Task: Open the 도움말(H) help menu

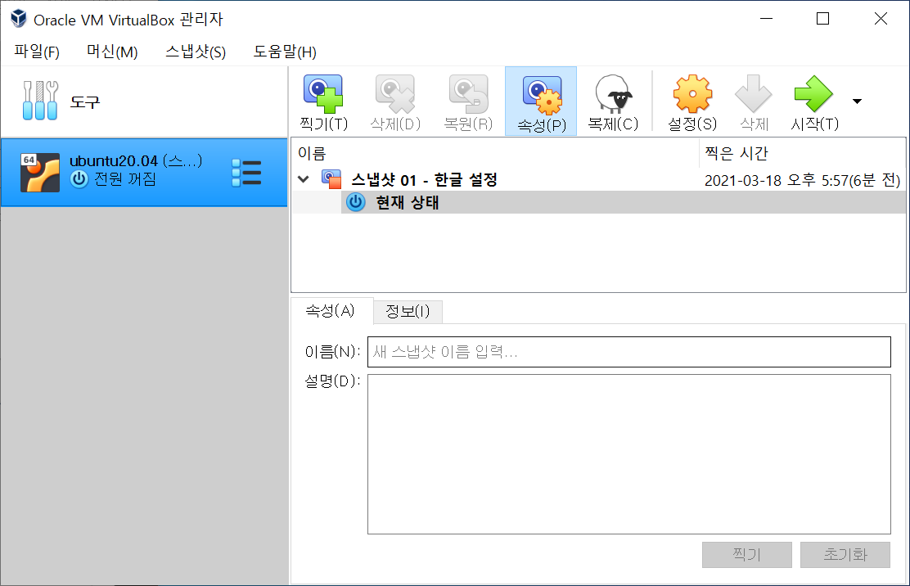Action: (x=285, y=52)
